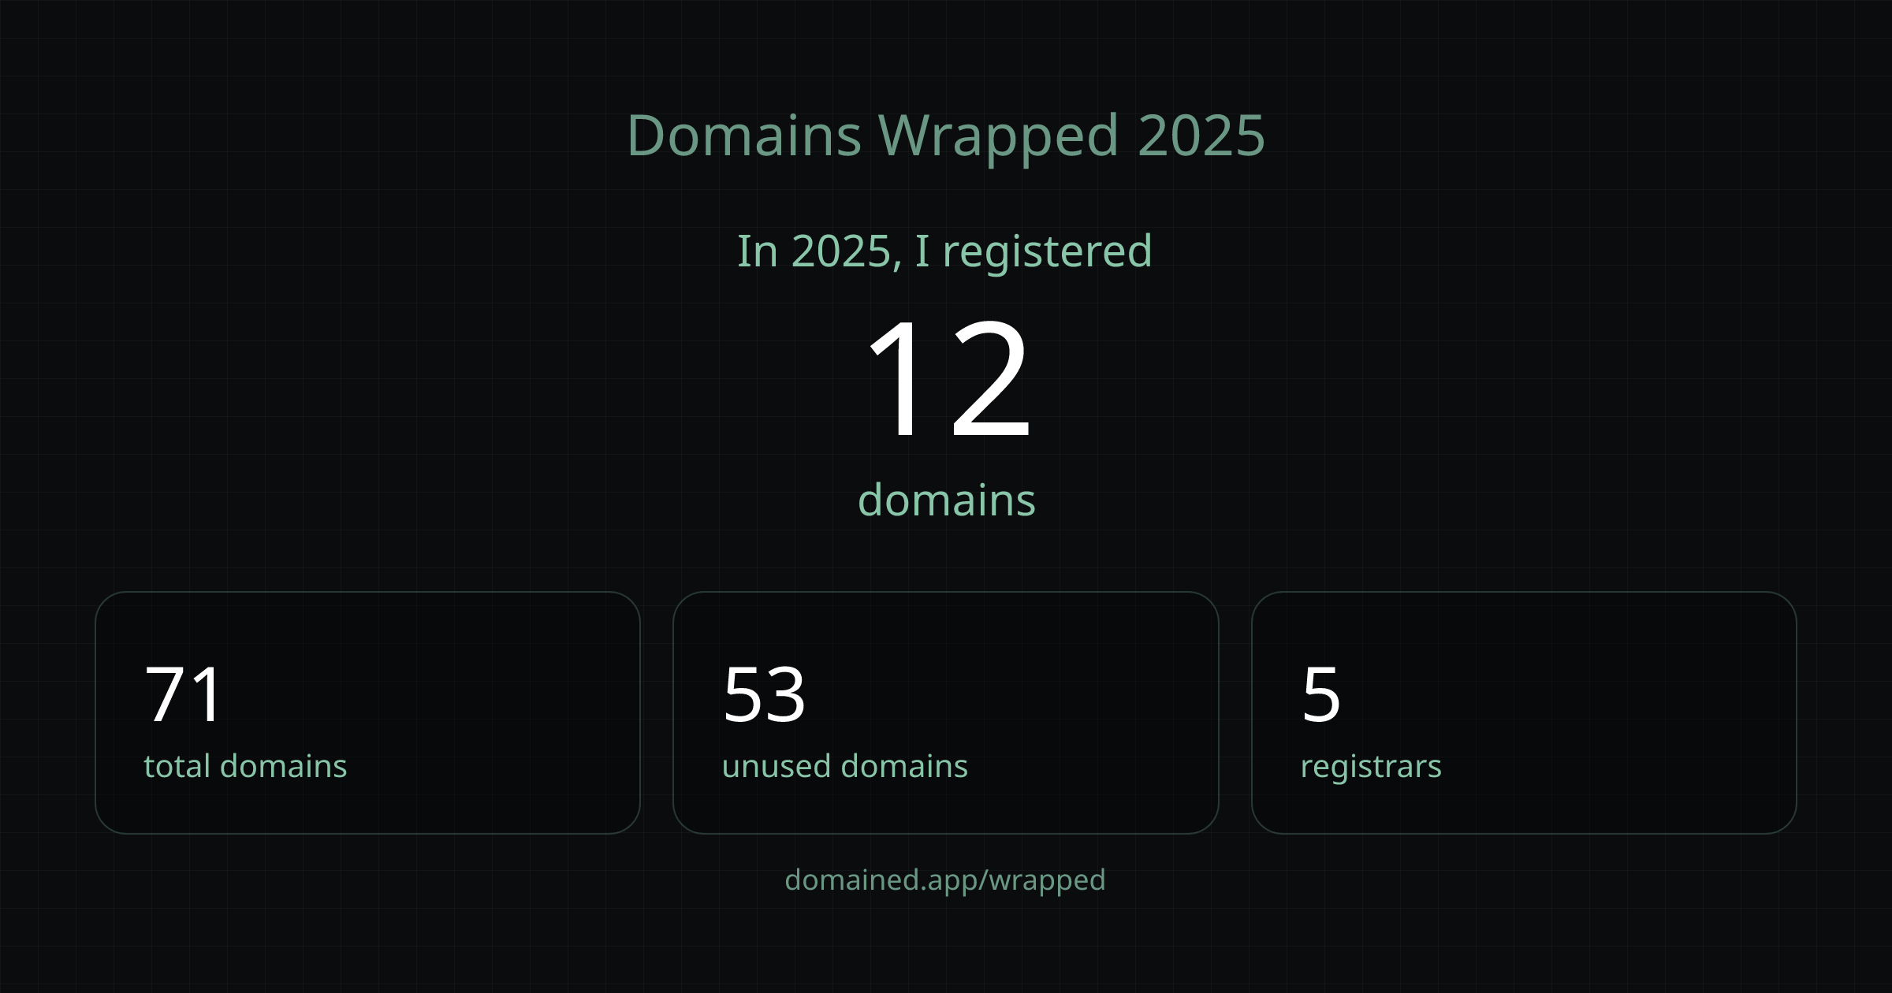
Task: Click the large number 12
Action: click(x=947, y=386)
